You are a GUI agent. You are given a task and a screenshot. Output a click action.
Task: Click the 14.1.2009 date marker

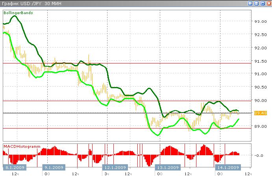pos(229,167)
